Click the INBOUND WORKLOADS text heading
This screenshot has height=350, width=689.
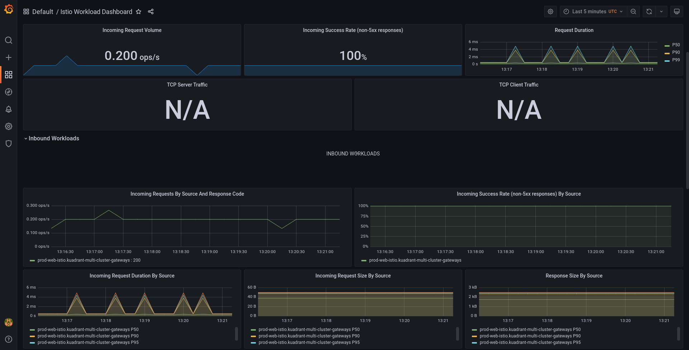coord(353,154)
